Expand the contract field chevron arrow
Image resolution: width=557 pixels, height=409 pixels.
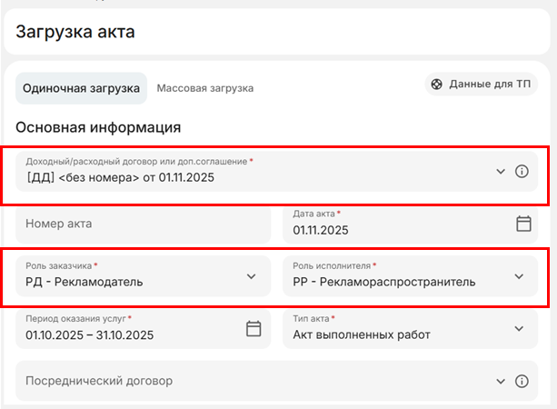click(x=501, y=171)
